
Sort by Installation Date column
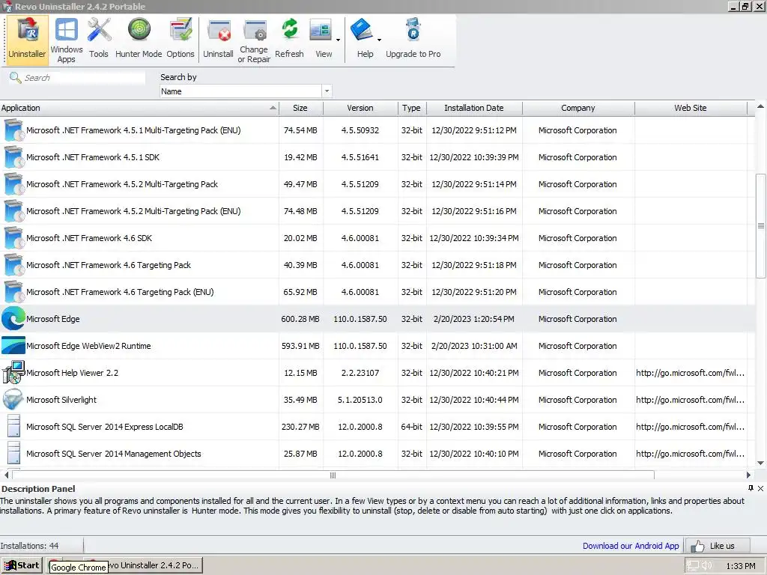[474, 108]
